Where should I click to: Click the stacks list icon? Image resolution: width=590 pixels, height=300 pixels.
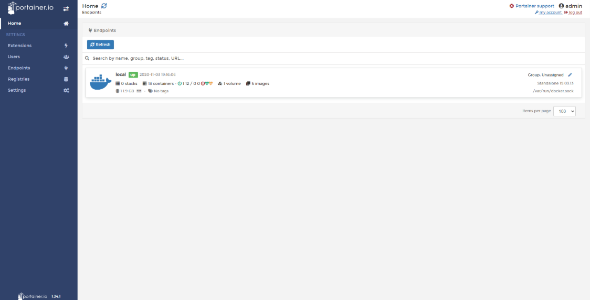pos(118,83)
